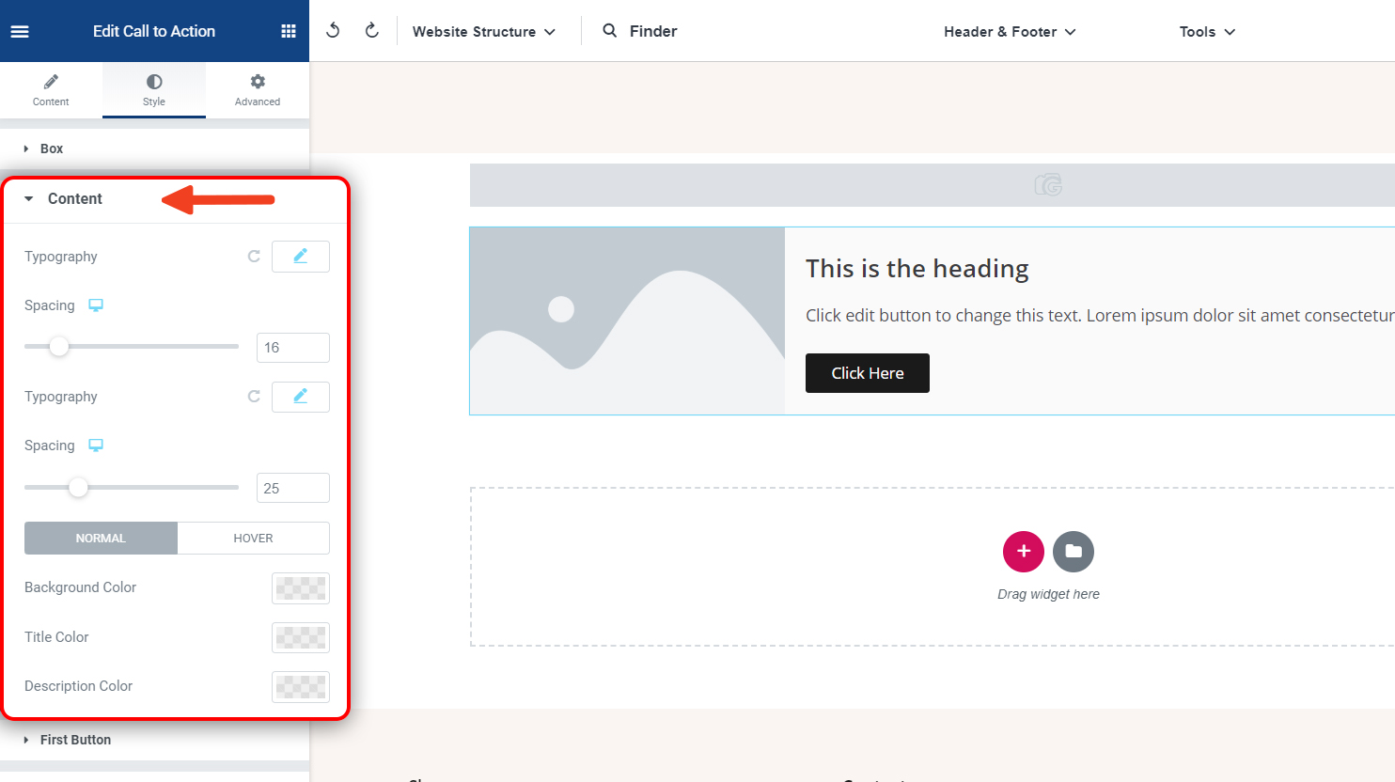Open the Title Color swatch
Screen dimensions: 1395x782
click(x=301, y=637)
